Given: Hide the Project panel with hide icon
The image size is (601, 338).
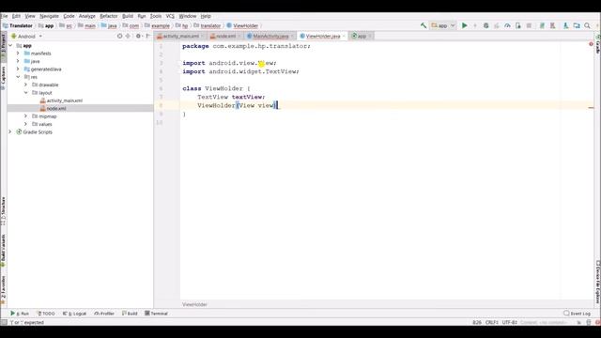Looking at the screenshot, I should (x=148, y=36).
